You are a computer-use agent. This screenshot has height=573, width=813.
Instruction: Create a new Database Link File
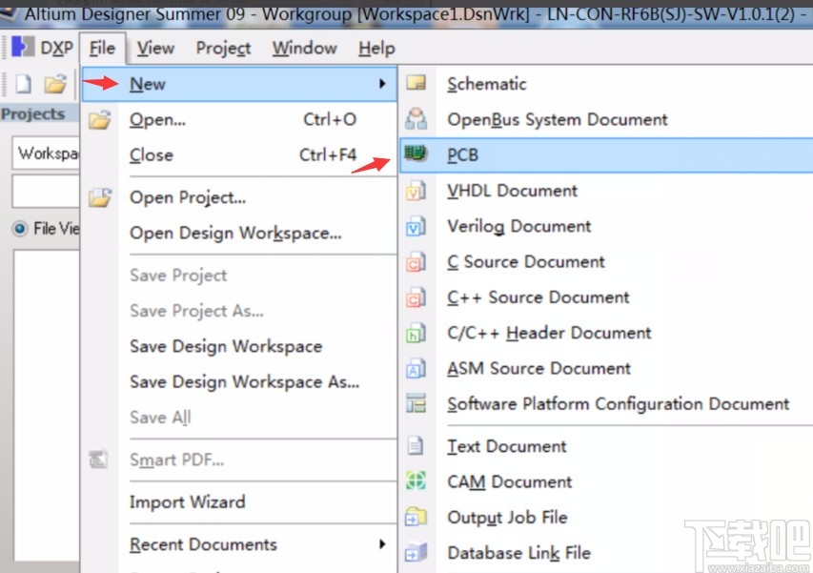click(x=606, y=553)
